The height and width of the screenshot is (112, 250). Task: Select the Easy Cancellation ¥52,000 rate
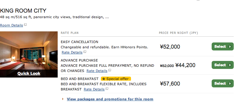(223, 46)
